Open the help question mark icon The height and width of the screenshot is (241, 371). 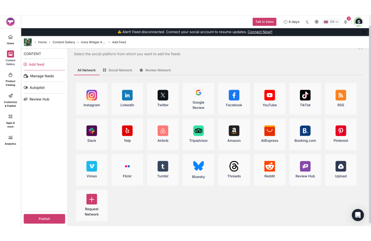pos(317,22)
